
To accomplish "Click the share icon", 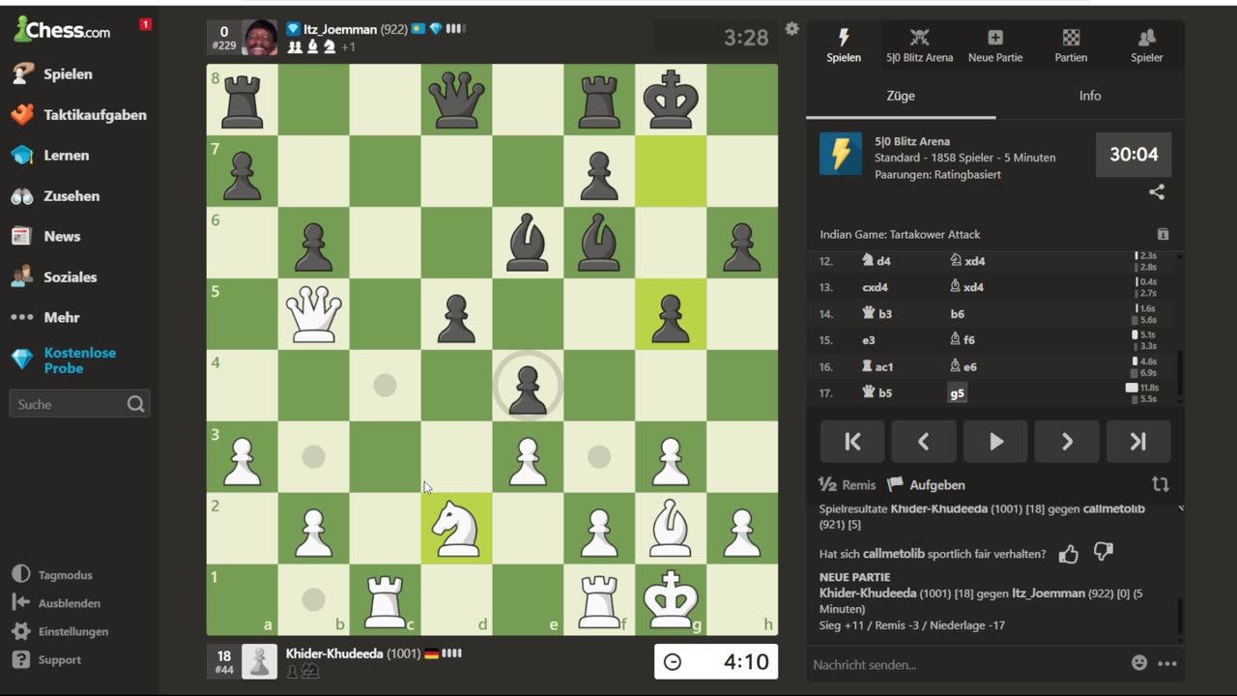I will click(1157, 192).
